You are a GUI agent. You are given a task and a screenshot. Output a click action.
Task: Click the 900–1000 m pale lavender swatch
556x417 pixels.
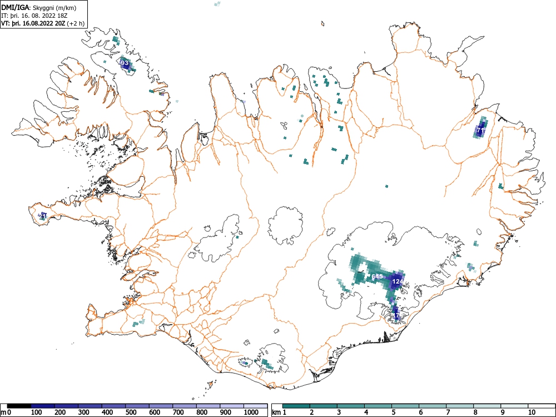coord(232,406)
